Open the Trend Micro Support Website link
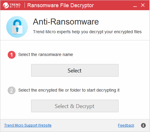Image resolution: width=150 pixels, height=132 pixels. pos(28,125)
